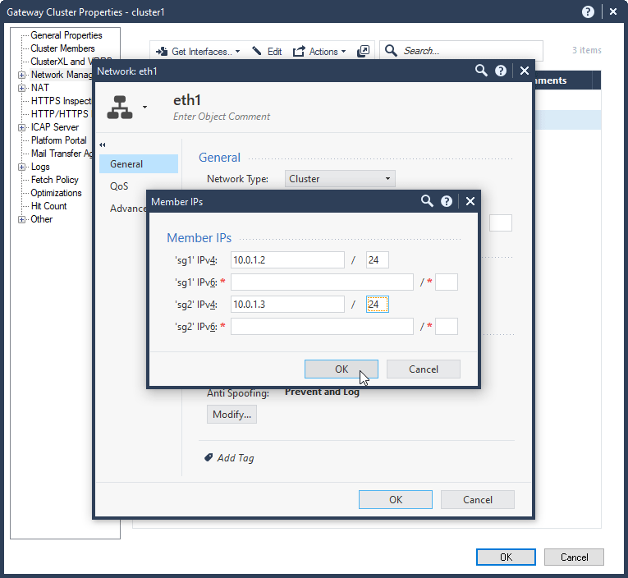Open the dropdown arrow next to the network icon

(145, 107)
